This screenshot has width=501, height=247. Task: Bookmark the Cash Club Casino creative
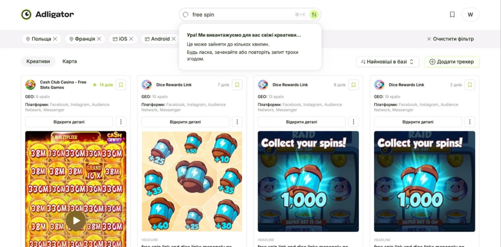121,85
